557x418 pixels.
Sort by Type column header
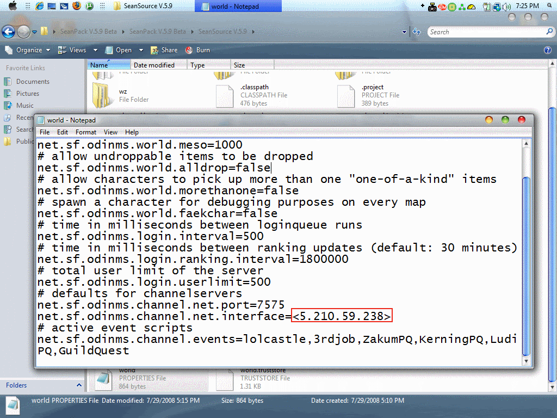pos(209,65)
